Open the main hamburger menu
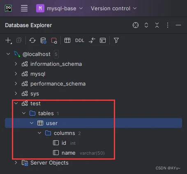 tap(24, 8)
